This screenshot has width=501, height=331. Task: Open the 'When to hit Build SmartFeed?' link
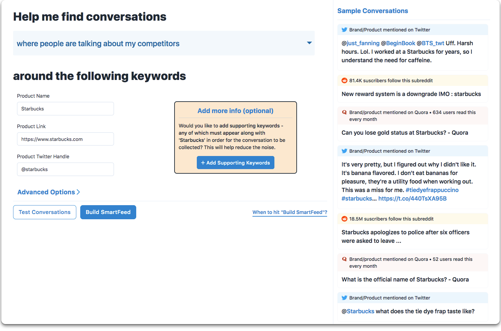[x=290, y=212]
